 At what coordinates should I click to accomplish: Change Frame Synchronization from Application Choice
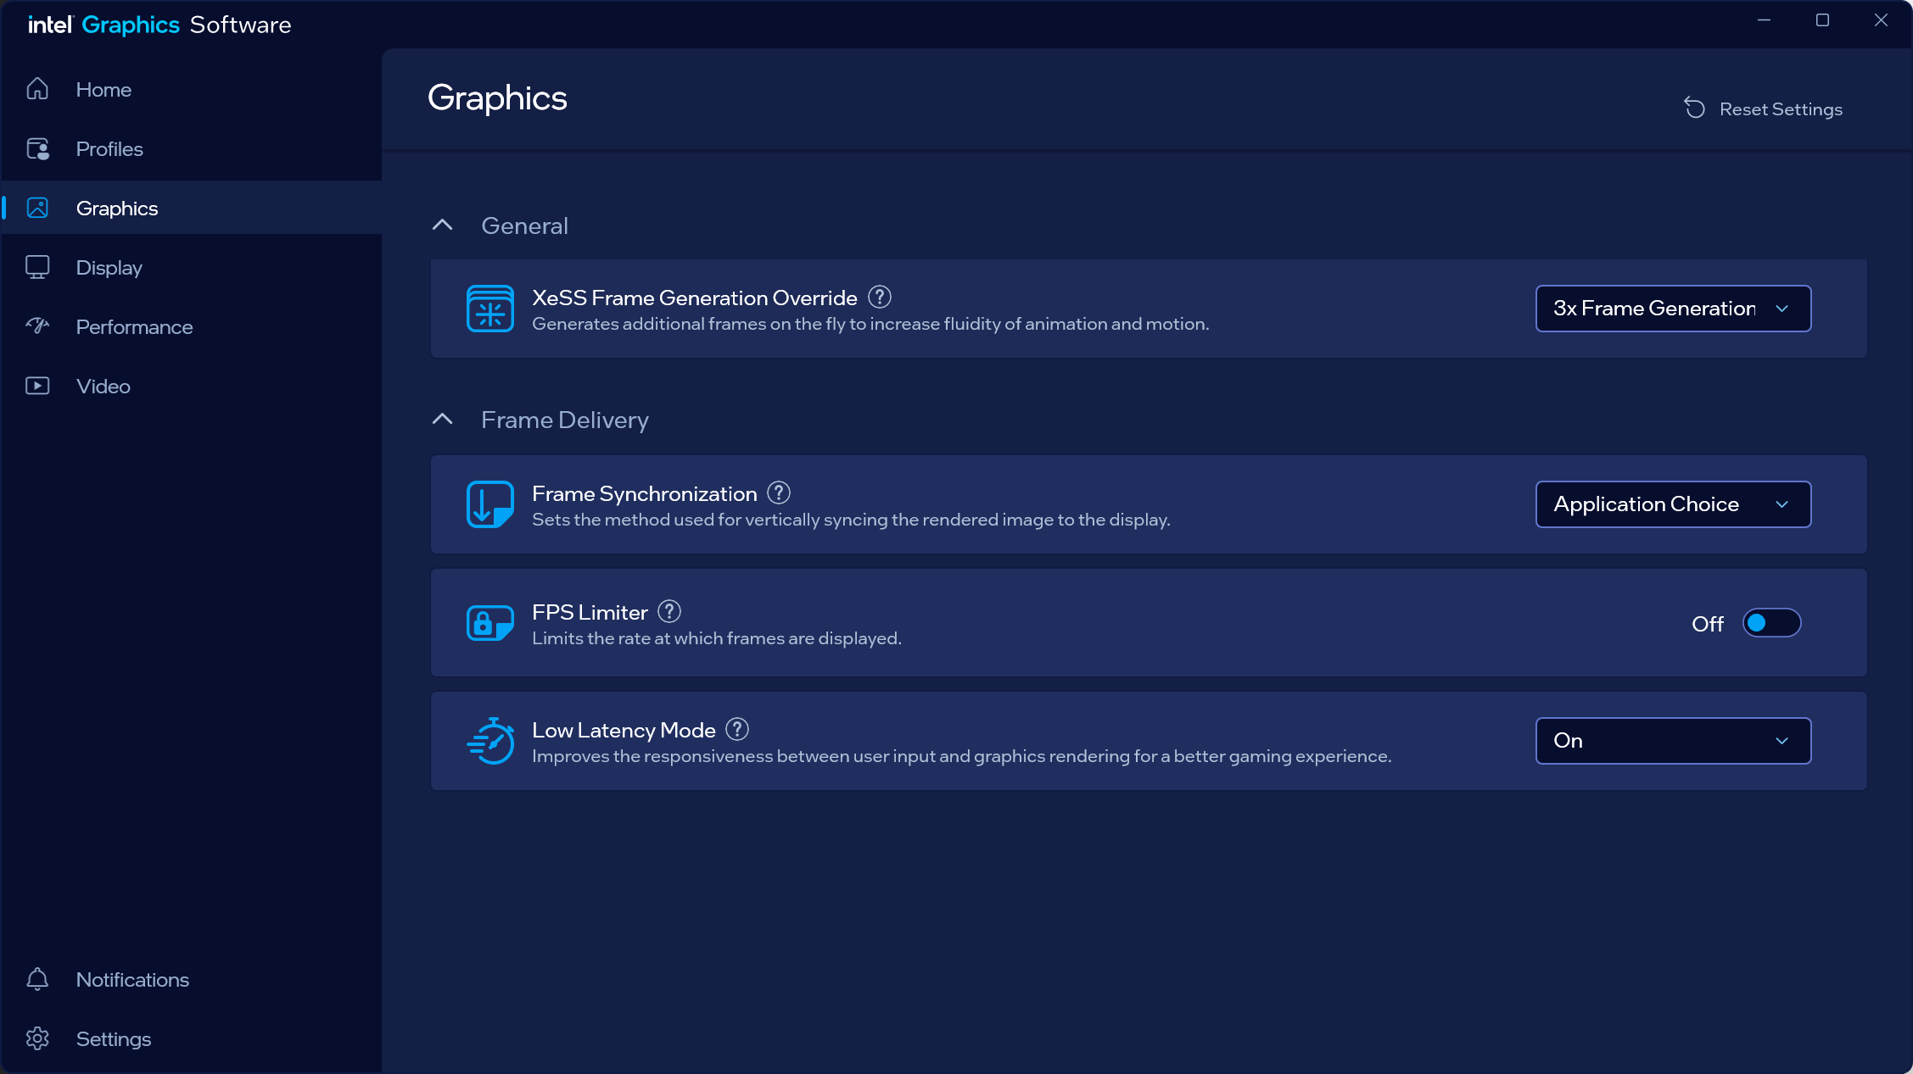pos(1672,504)
